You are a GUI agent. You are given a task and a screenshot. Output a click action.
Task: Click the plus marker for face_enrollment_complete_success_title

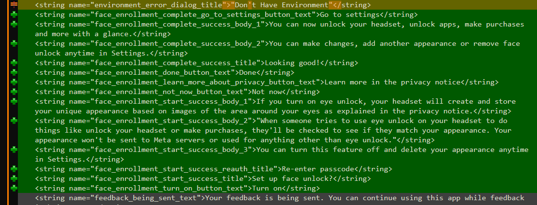pos(14,63)
